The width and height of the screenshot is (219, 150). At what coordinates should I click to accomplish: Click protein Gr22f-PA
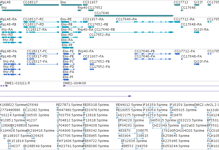(197, 64)
